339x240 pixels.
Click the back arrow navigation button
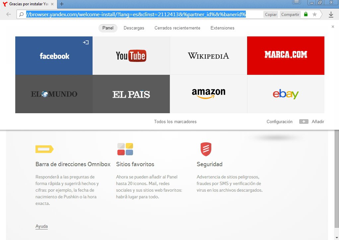click(x=9, y=15)
